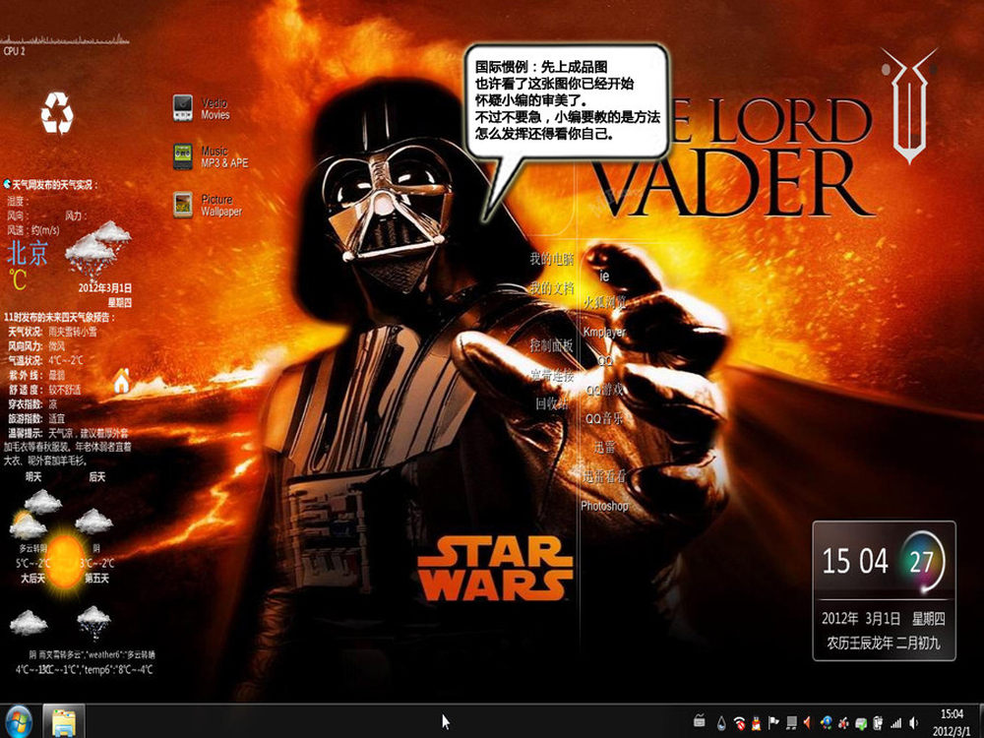Open 控制面板 shortcut text

[551, 345]
